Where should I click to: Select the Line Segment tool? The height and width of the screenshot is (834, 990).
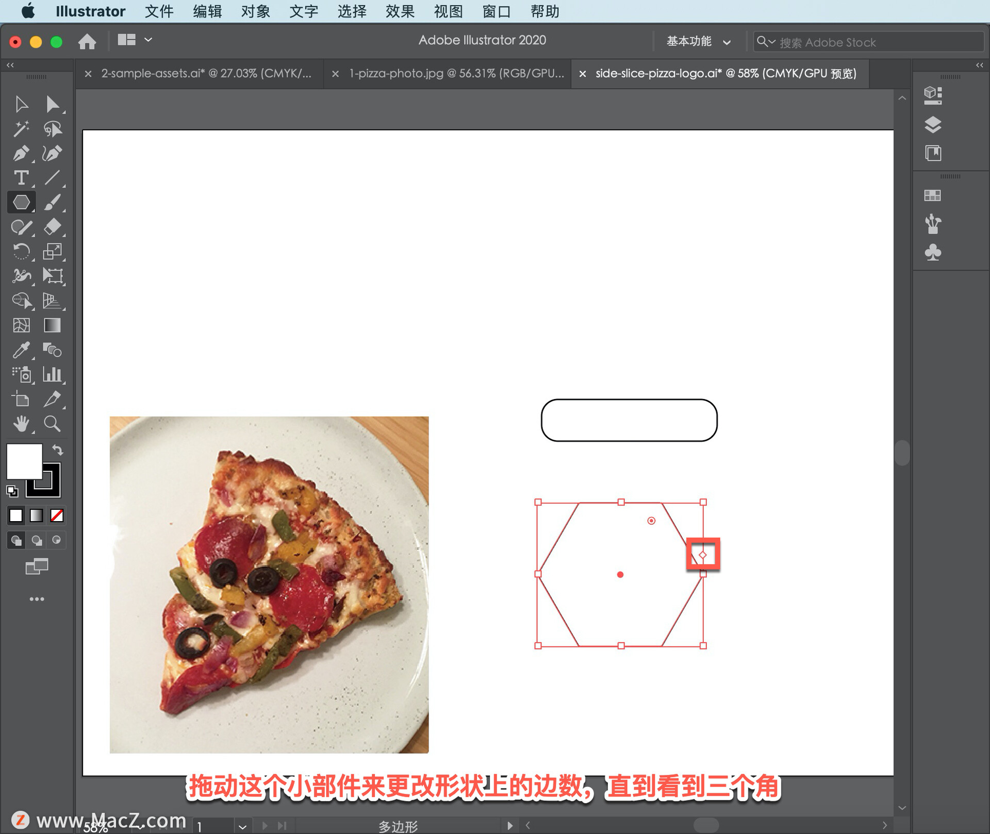pyautogui.click(x=52, y=178)
